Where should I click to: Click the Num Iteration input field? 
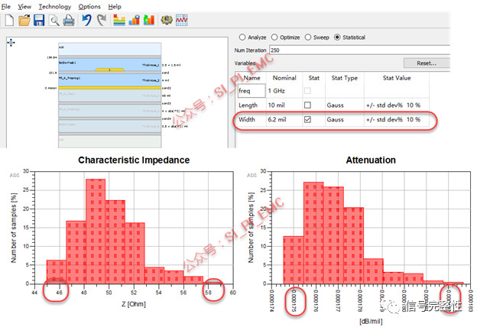[359, 50]
